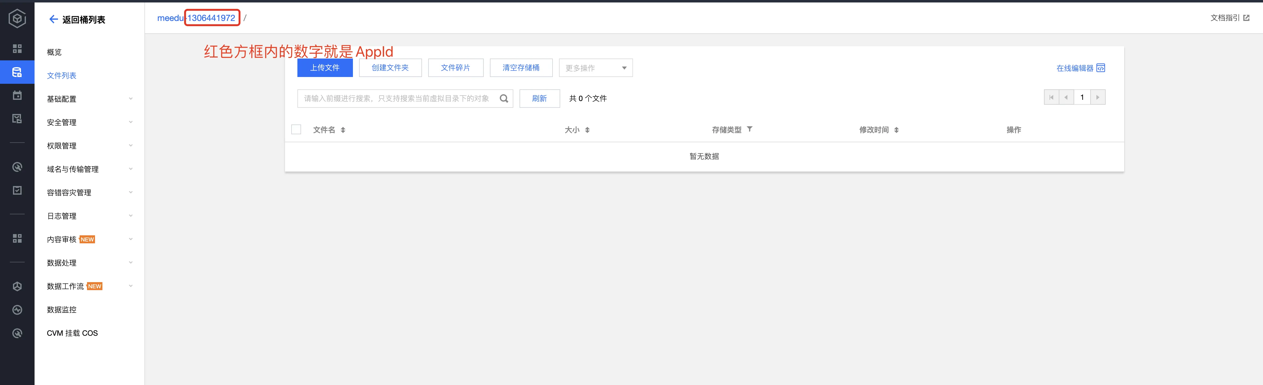Expand the 日志管理 menu section
This screenshot has width=1263, height=385.
90,216
